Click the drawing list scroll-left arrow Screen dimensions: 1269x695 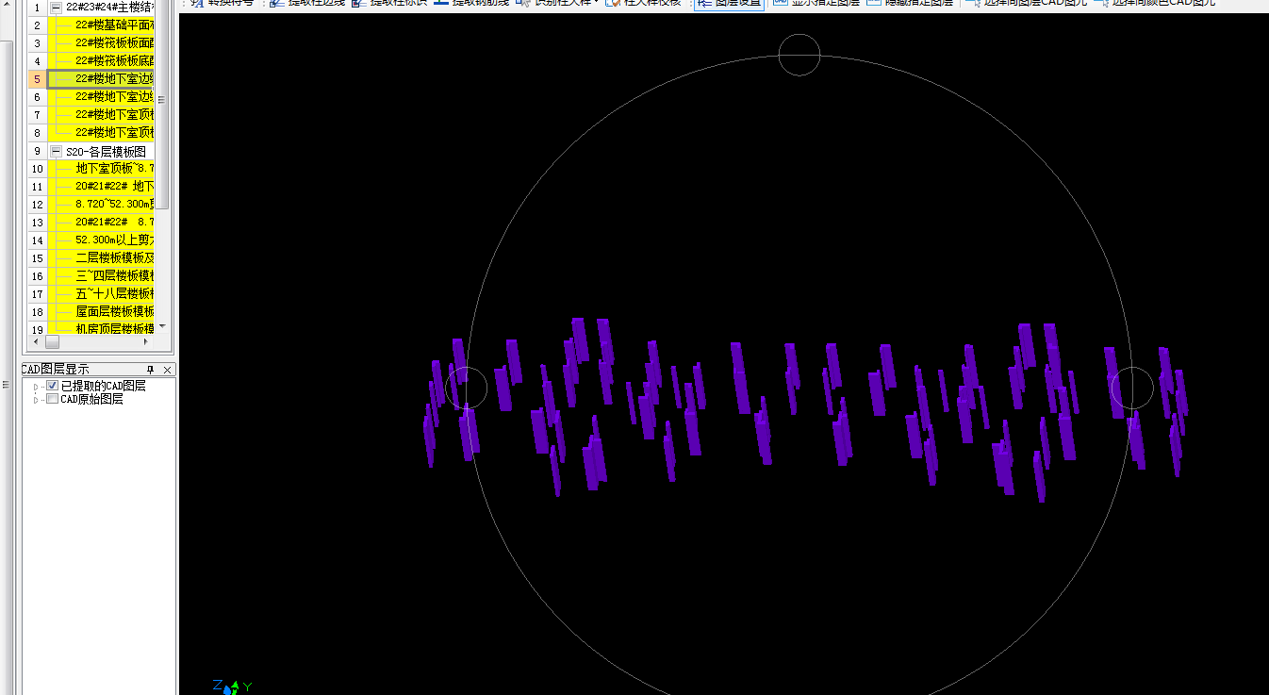click(x=35, y=342)
